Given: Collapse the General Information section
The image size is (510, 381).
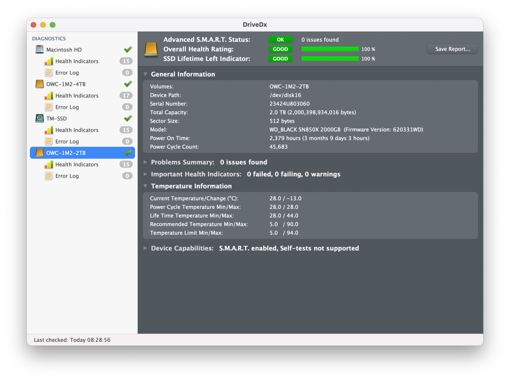Looking at the screenshot, I should [x=146, y=74].
